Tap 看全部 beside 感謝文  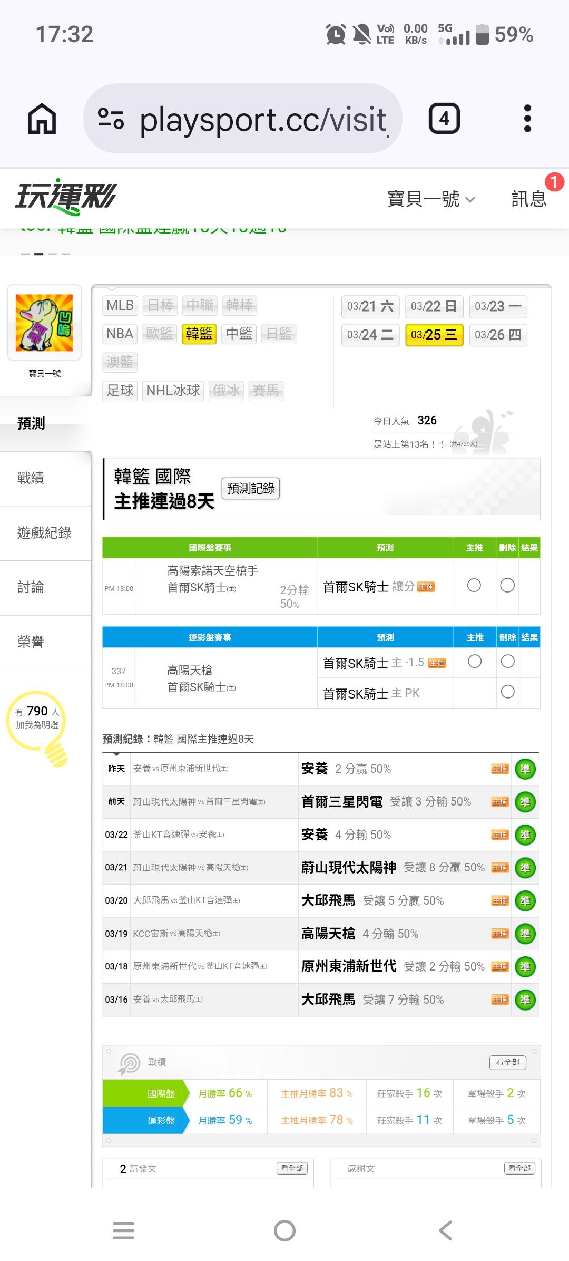click(519, 1168)
